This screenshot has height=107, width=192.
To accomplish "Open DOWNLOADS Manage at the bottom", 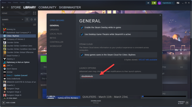I will coord(96,102).
